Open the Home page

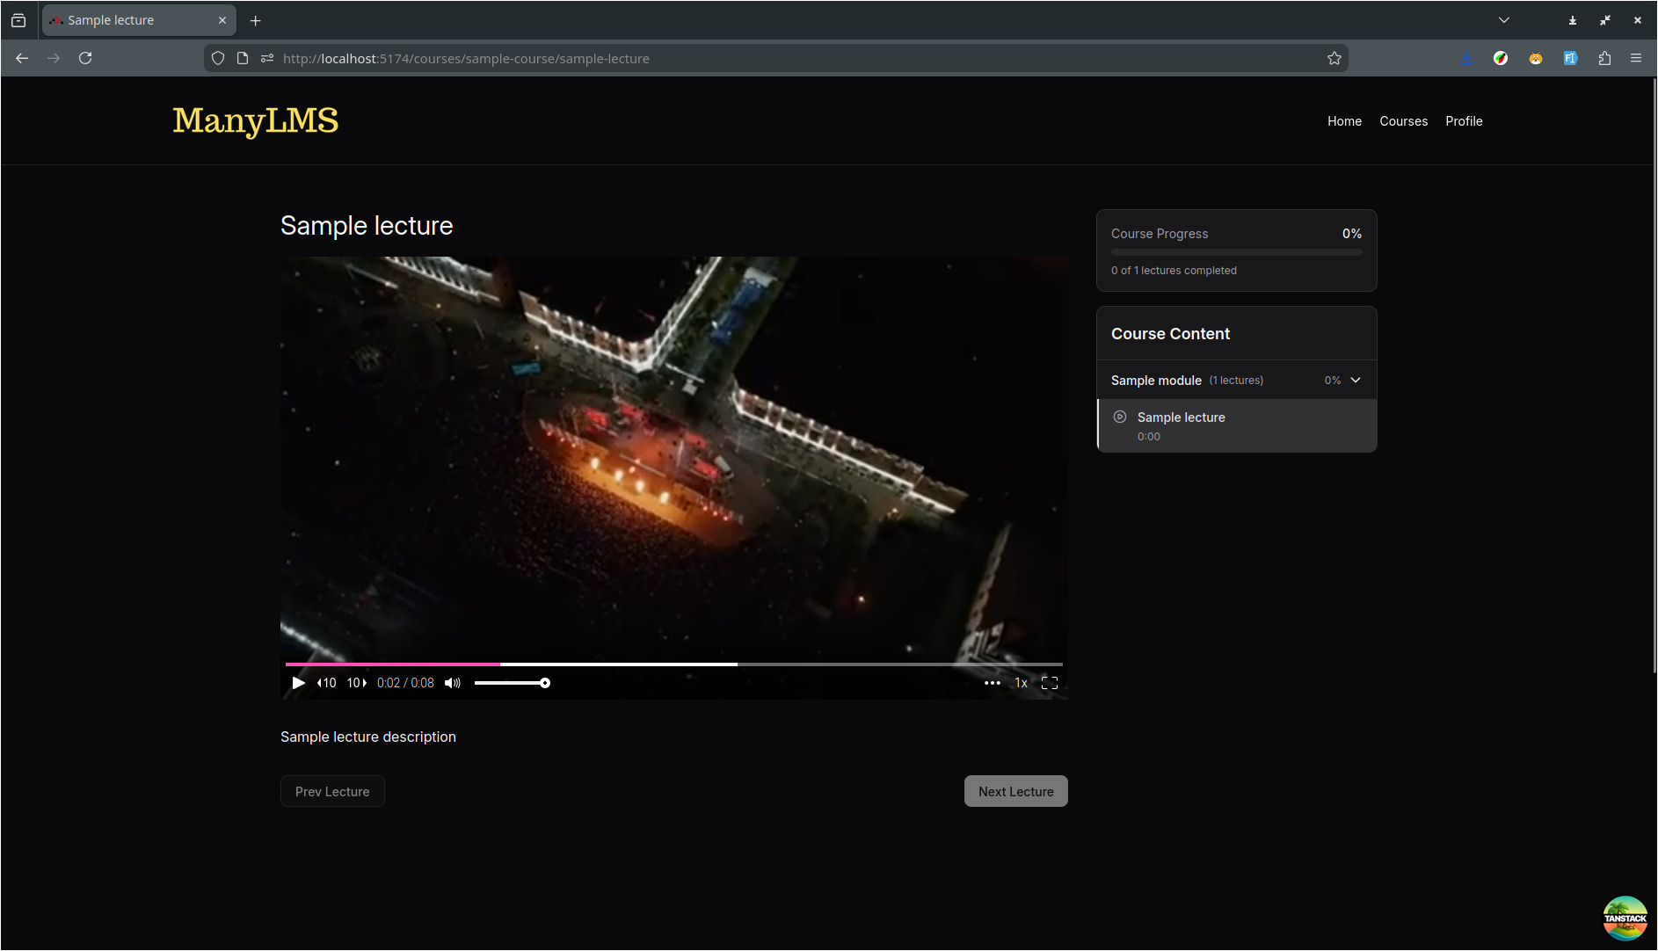(x=1344, y=121)
